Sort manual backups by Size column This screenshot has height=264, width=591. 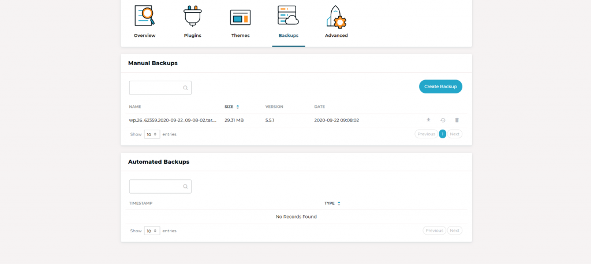point(232,107)
